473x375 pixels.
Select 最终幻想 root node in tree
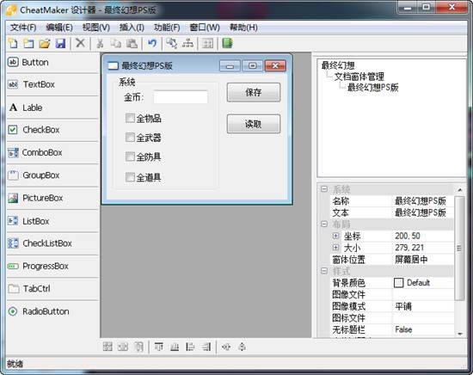pos(338,65)
